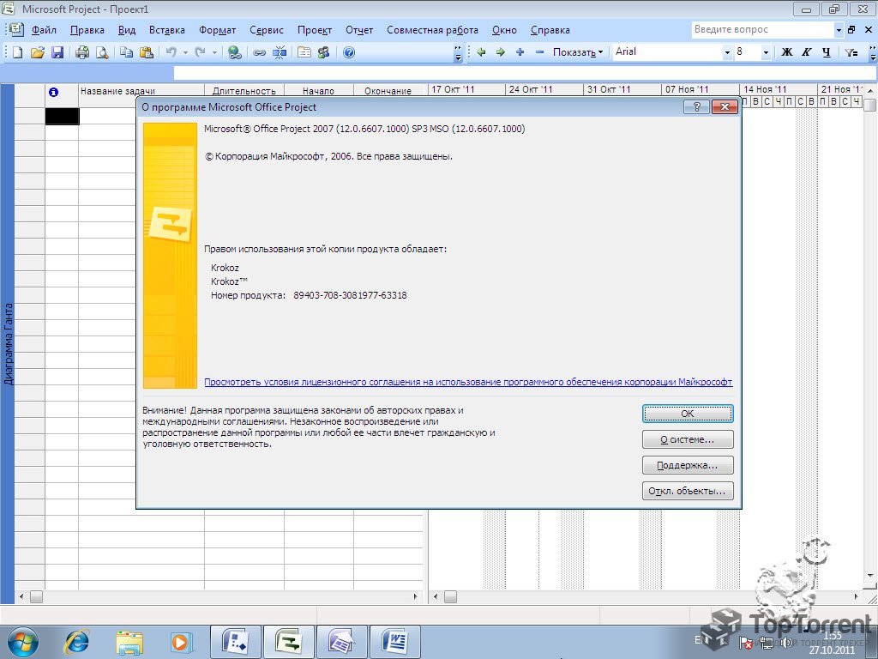
Task: Open Task Information icon in toolbar
Action: point(304,52)
